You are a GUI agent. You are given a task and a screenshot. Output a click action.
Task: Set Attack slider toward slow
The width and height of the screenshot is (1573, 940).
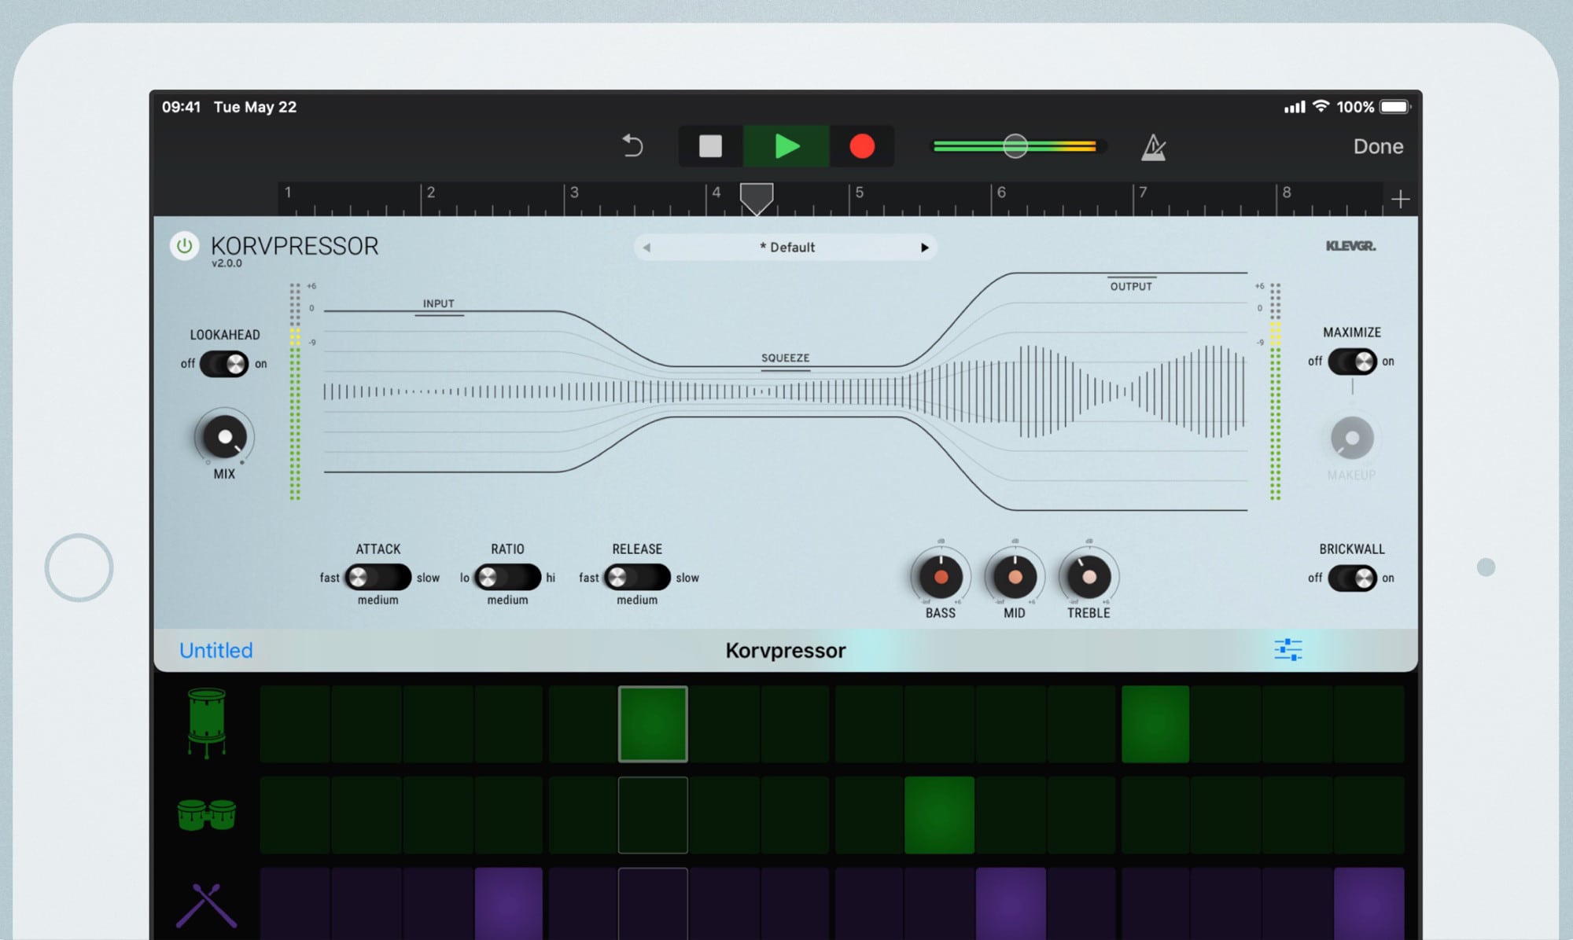397,578
